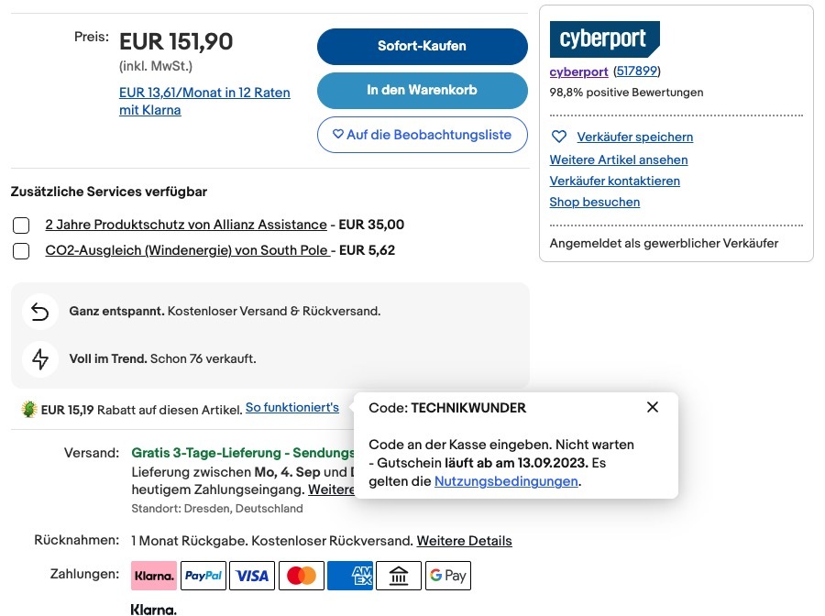Close the TECHNIKWUNDER code popup
The height and width of the screenshot is (616, 825).
pos(653,407)
